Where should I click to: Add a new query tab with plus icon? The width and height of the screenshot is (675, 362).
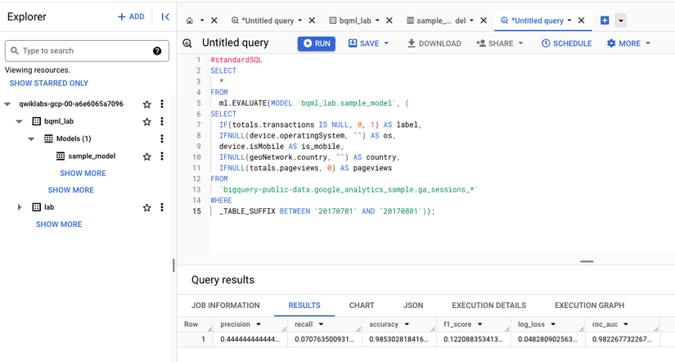click(x=605, y=20)
